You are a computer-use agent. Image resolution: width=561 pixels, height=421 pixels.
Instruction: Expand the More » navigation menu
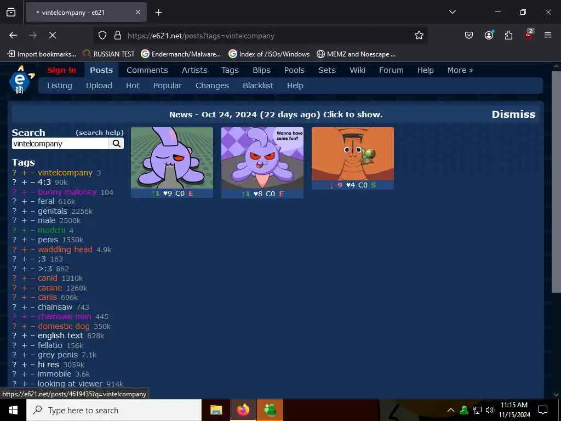(460, 70)
